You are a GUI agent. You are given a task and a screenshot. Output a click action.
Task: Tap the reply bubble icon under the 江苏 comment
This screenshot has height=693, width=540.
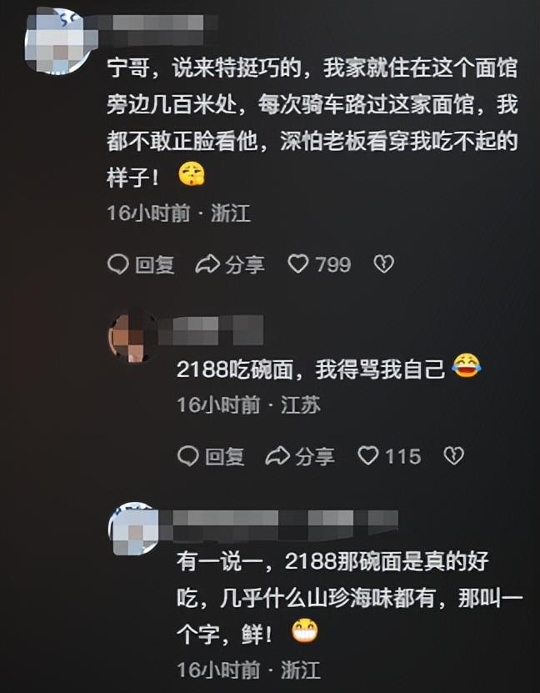pyautogui.click(x=188, y=456)
